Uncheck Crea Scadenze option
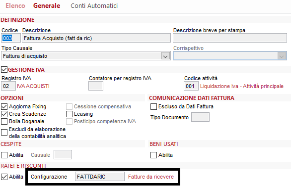Viewport: 291px width, 187px height. coord(4,114)
